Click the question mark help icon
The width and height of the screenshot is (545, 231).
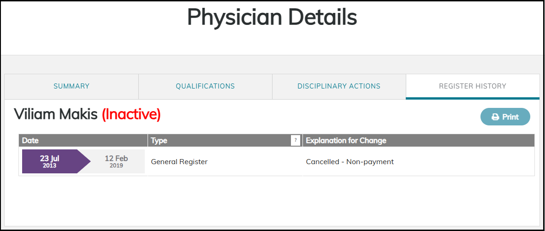[296, 141]
